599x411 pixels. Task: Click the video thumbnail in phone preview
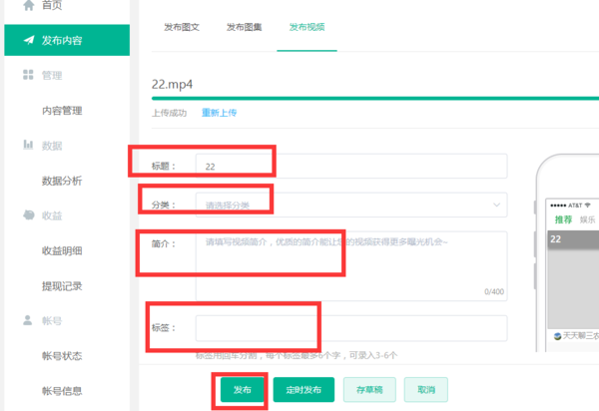pyautogui.click(x=573, y=279)
